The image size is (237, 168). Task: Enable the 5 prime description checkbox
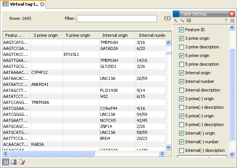click(181, 64)
